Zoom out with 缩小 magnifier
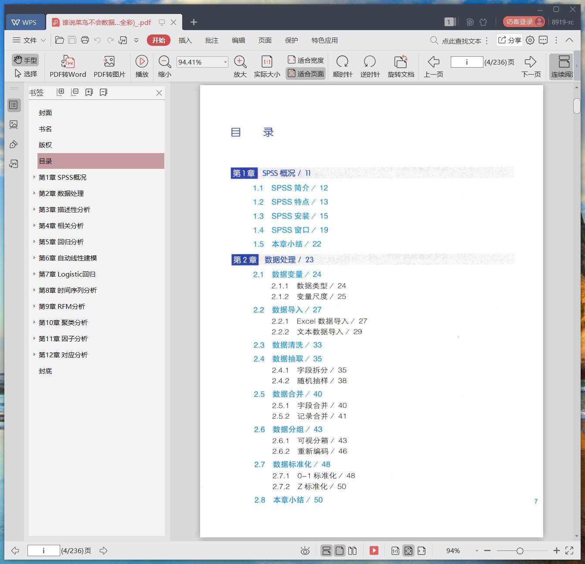The image size is (585, 564). [164, 67]
